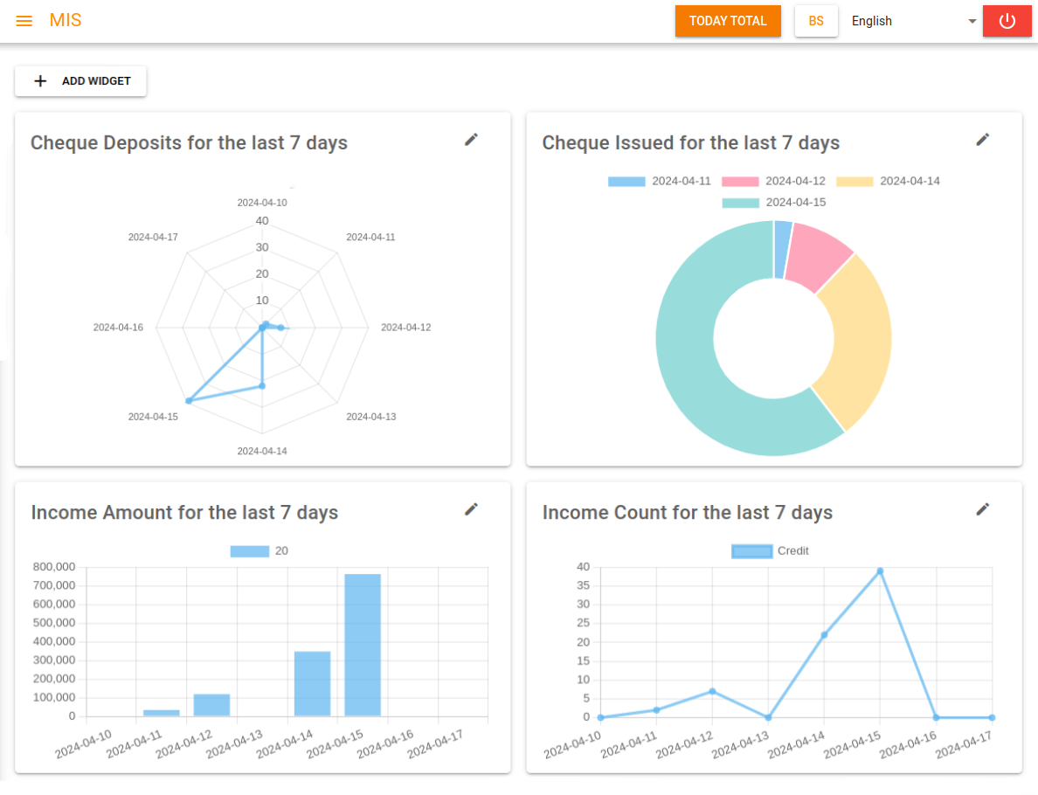This screenshot has width=1038, height=795.
Task: Click the yellow 2024-04-14 legend swatch
Action: tap(855, 182)
